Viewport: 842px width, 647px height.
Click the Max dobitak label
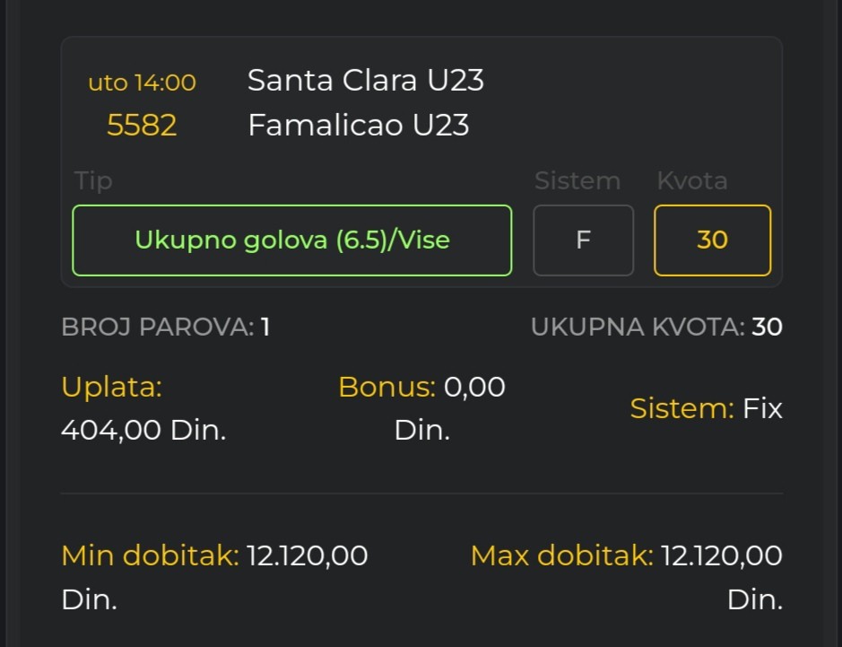click(561, 555)
